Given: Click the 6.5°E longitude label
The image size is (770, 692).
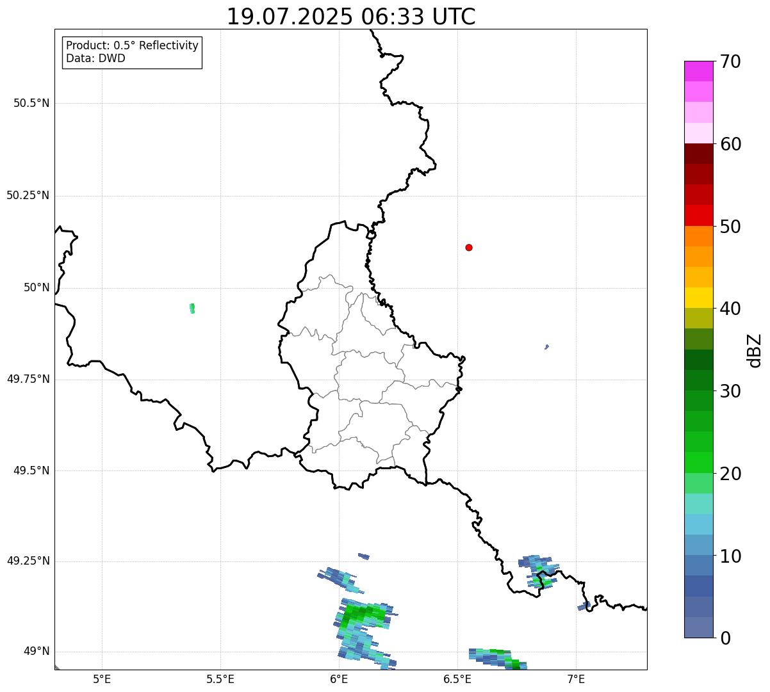Looking at the screenshot, I should click(457, 679).
